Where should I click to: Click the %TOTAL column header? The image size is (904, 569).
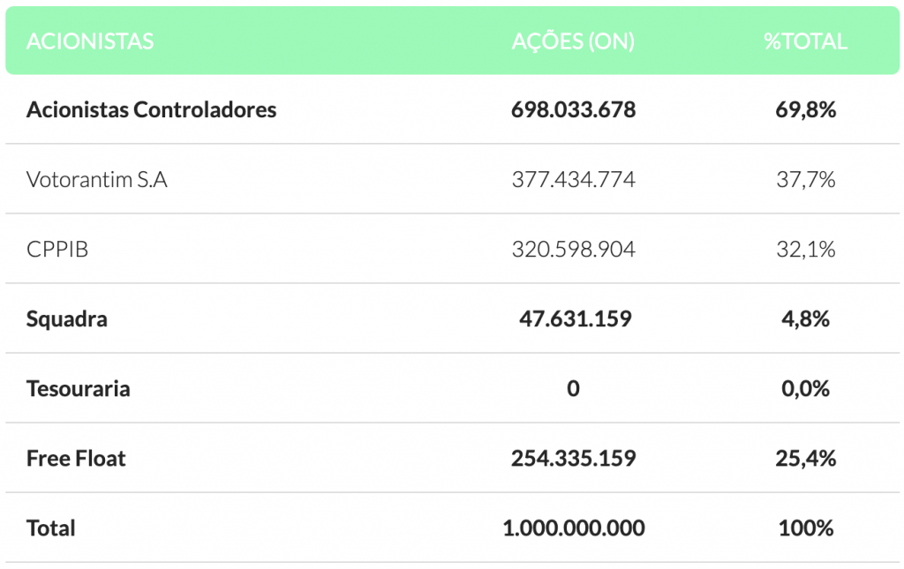pyautogui.click(x=805, y=41)
